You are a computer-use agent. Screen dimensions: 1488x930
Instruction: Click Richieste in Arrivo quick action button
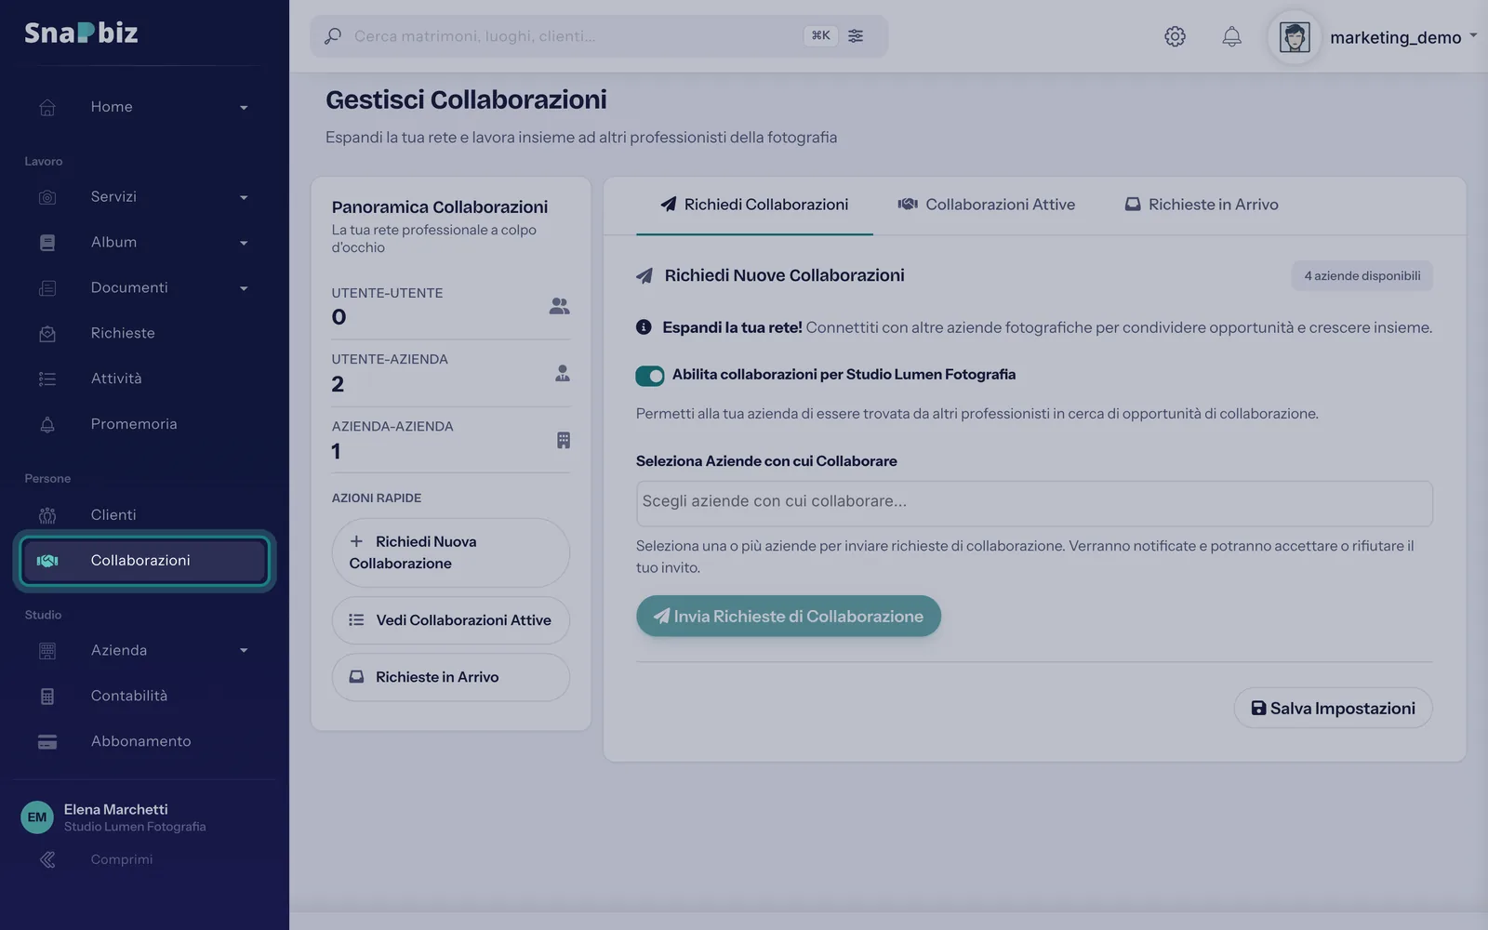450,677
